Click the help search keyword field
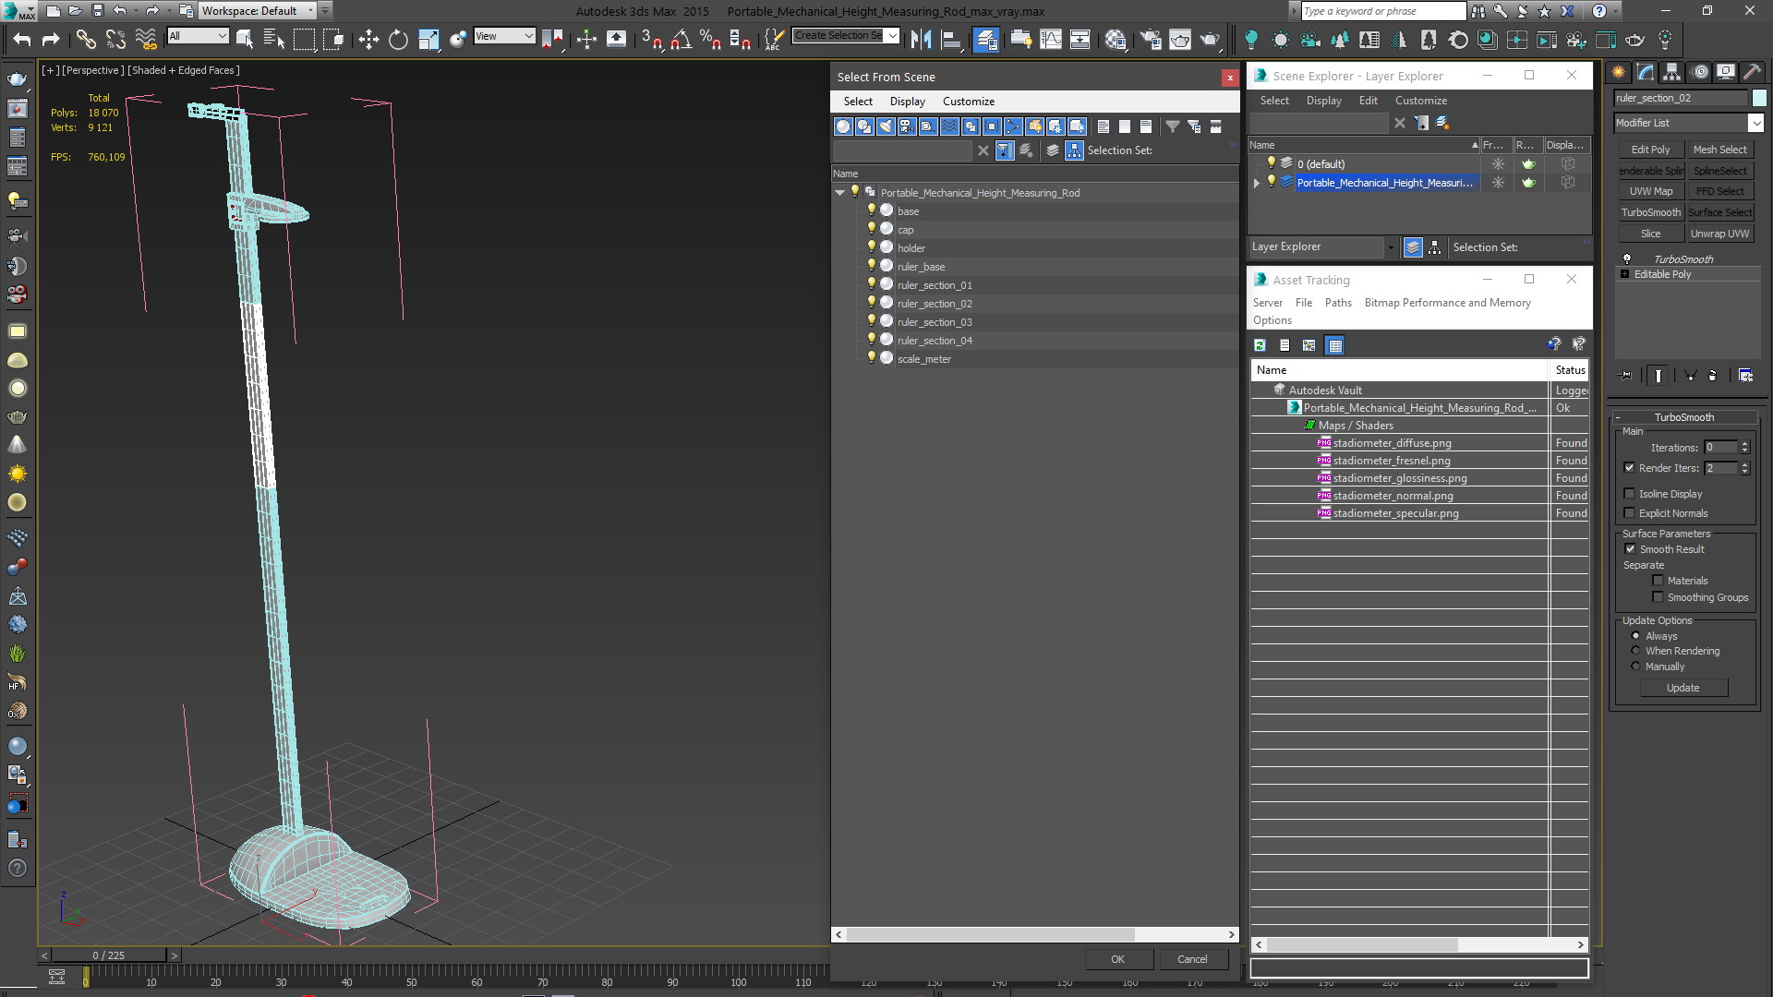This screenshot has height=997, width=1773. [1382, 11]
